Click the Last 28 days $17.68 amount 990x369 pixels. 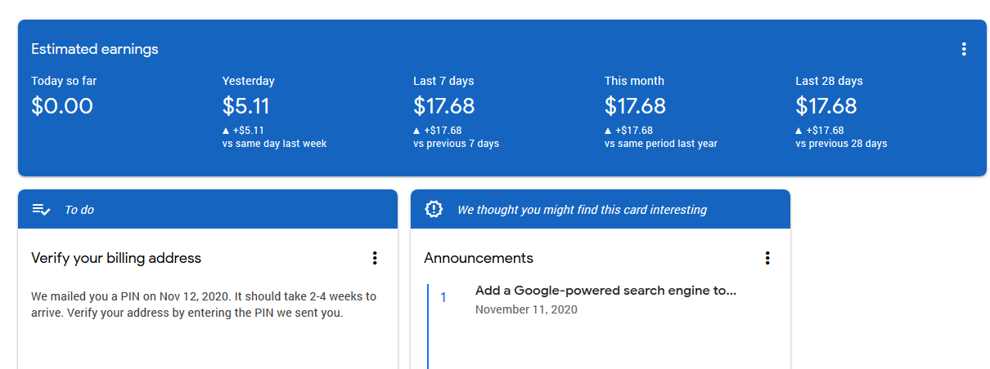(x=826, y=106)
